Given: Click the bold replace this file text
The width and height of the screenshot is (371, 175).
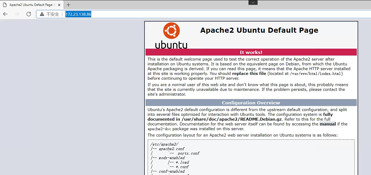Looking at the screenshot, I should [249, 73].
